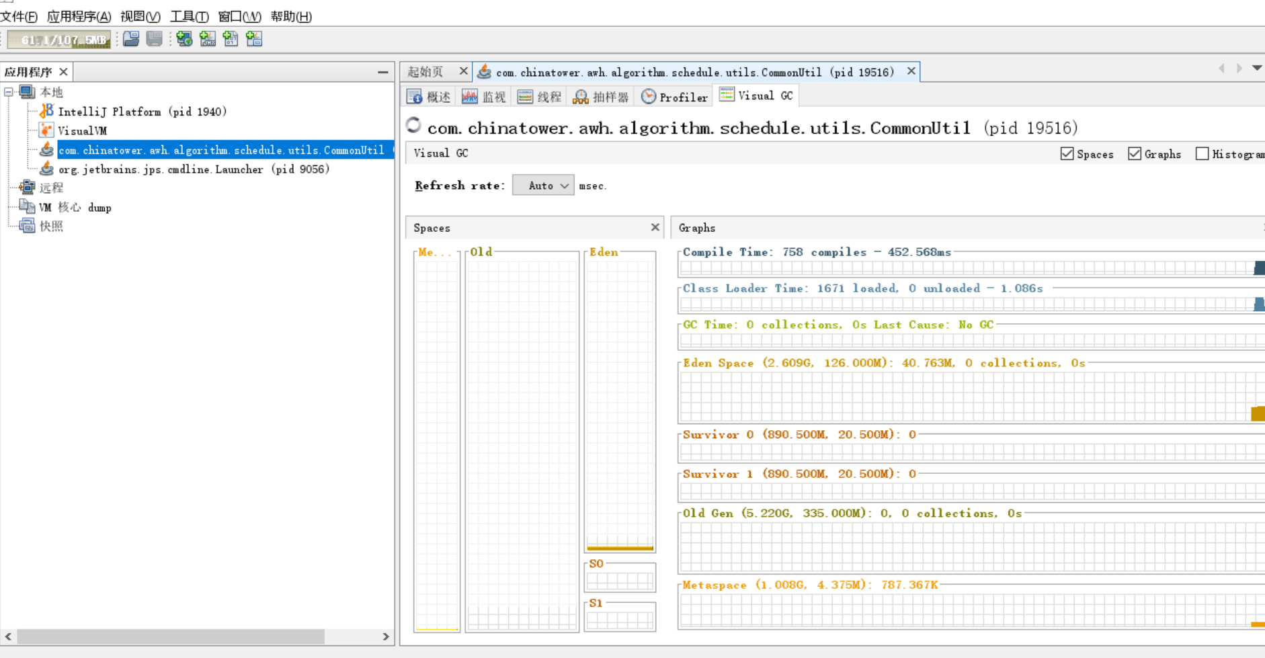Click the S1 survivor space box

(x=620, y=618)
